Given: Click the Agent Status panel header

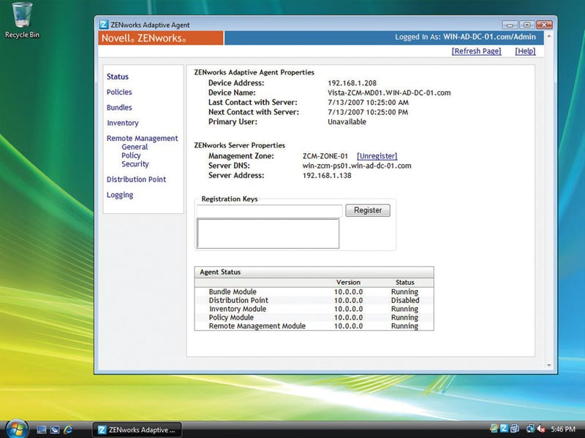Looking at the screenshot, I should coord(314,272).
